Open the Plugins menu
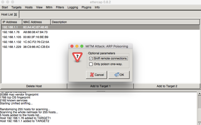201x125 pixels. [x=86, y=8]
